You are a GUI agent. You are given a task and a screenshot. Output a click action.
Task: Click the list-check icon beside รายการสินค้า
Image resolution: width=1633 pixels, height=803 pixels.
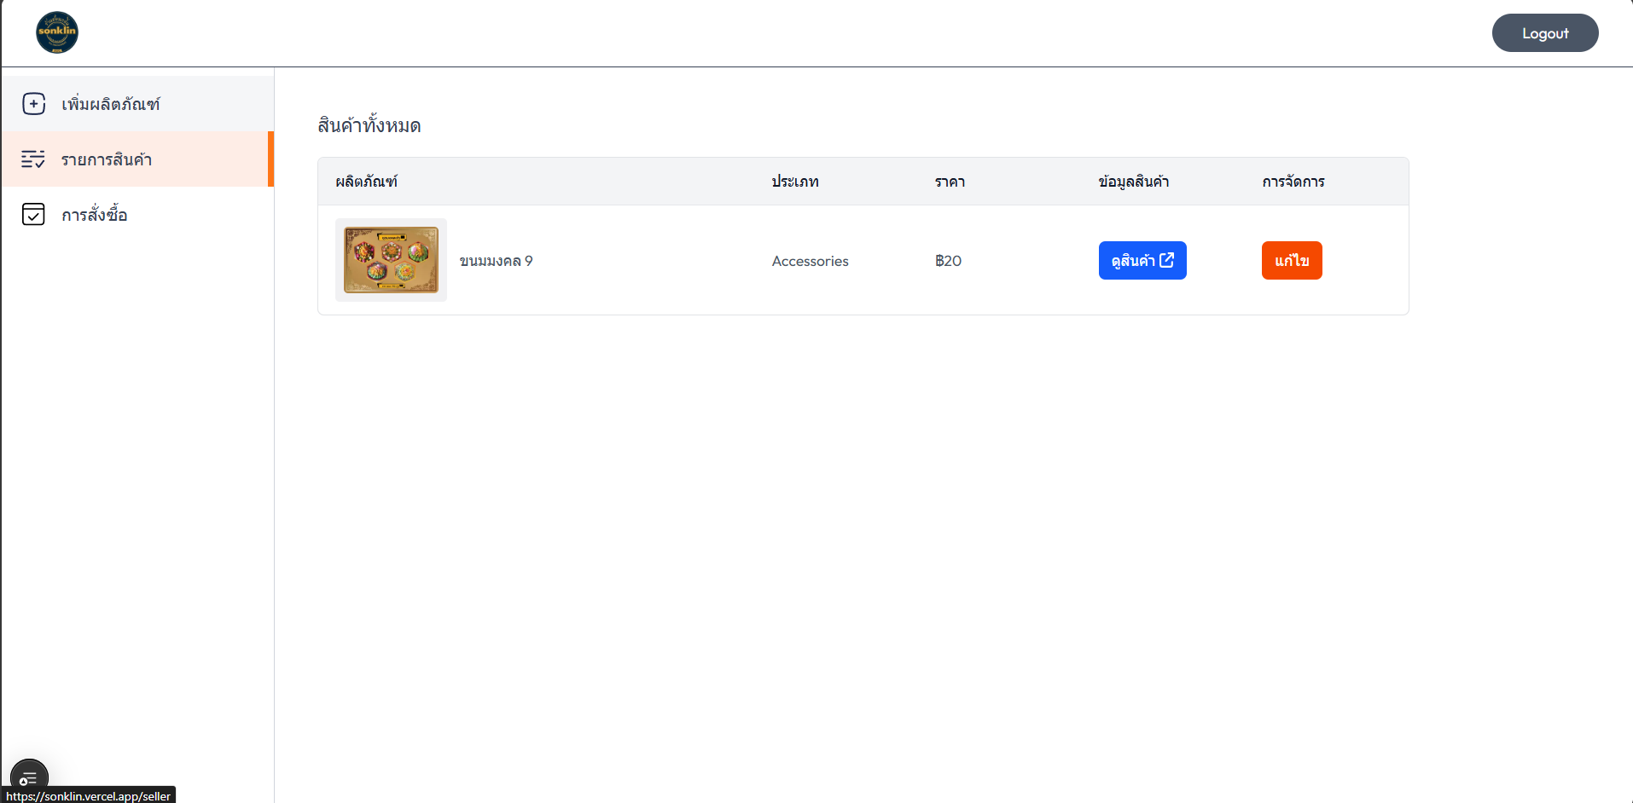click(x=33, y=159)
